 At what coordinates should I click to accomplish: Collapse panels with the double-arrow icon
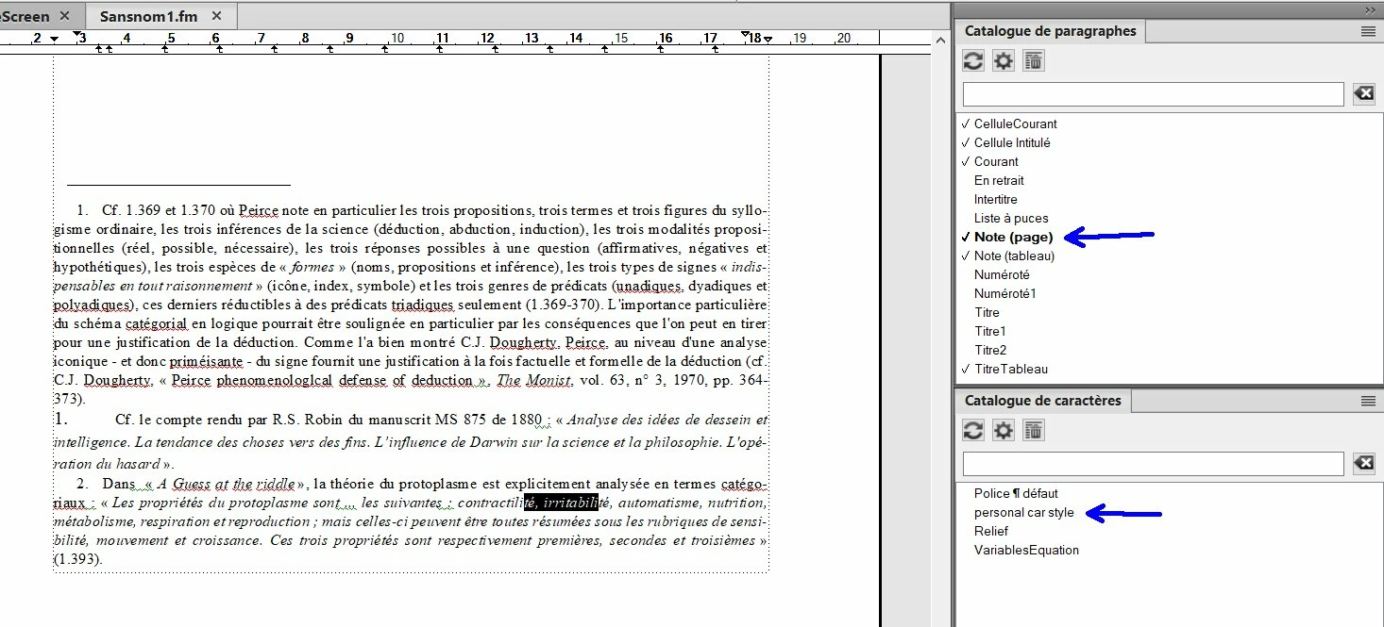(1370, 9)
